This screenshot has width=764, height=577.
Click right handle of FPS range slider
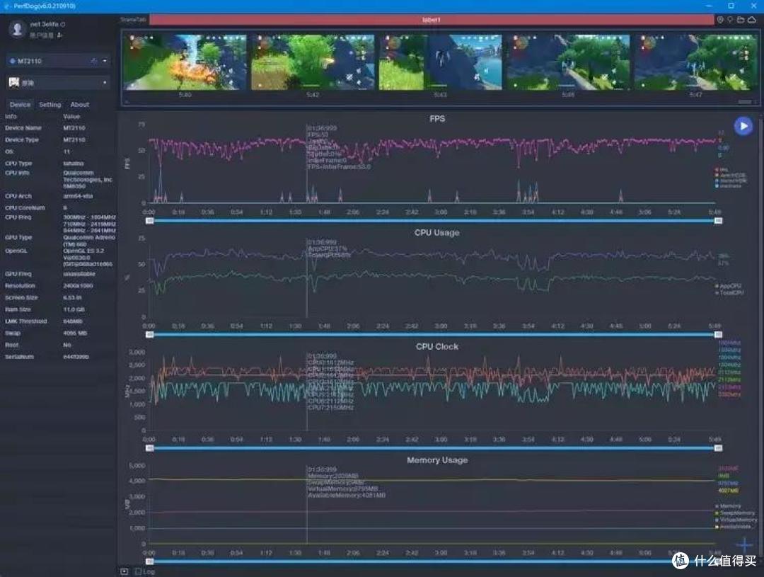(x=718, y=221)
